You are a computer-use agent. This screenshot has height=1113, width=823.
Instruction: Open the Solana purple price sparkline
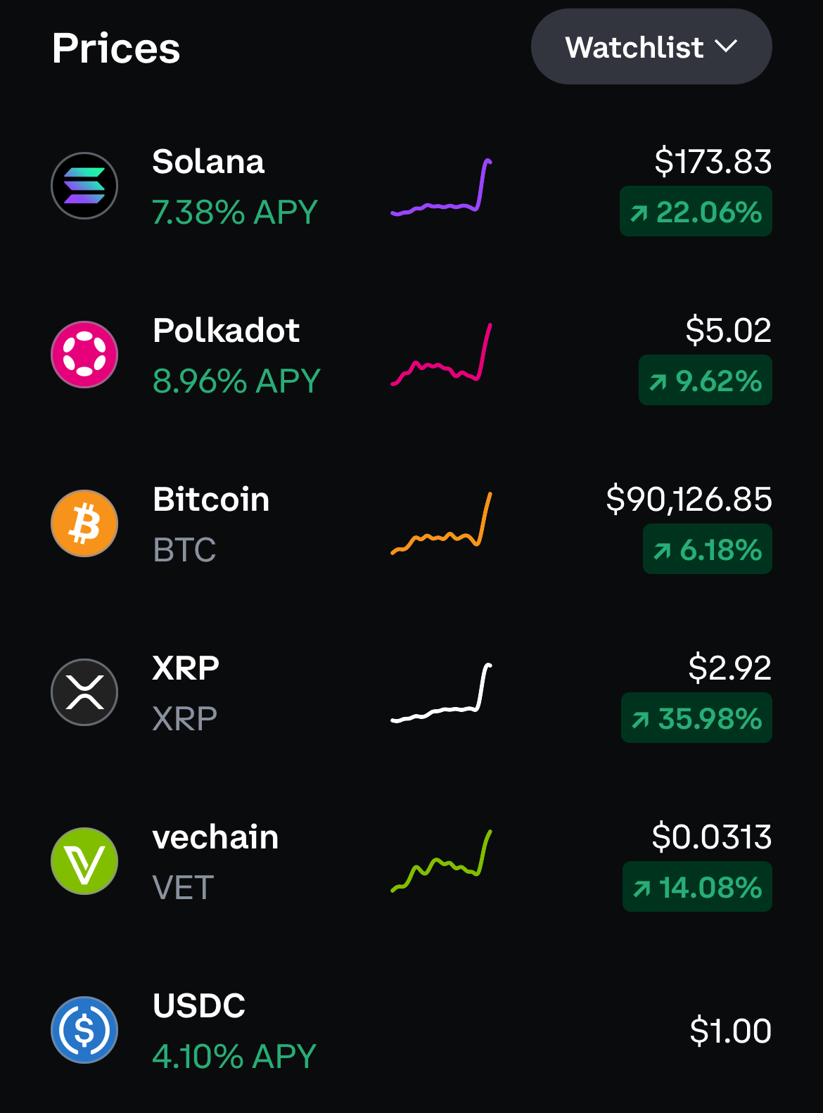[x=442, y=186]
